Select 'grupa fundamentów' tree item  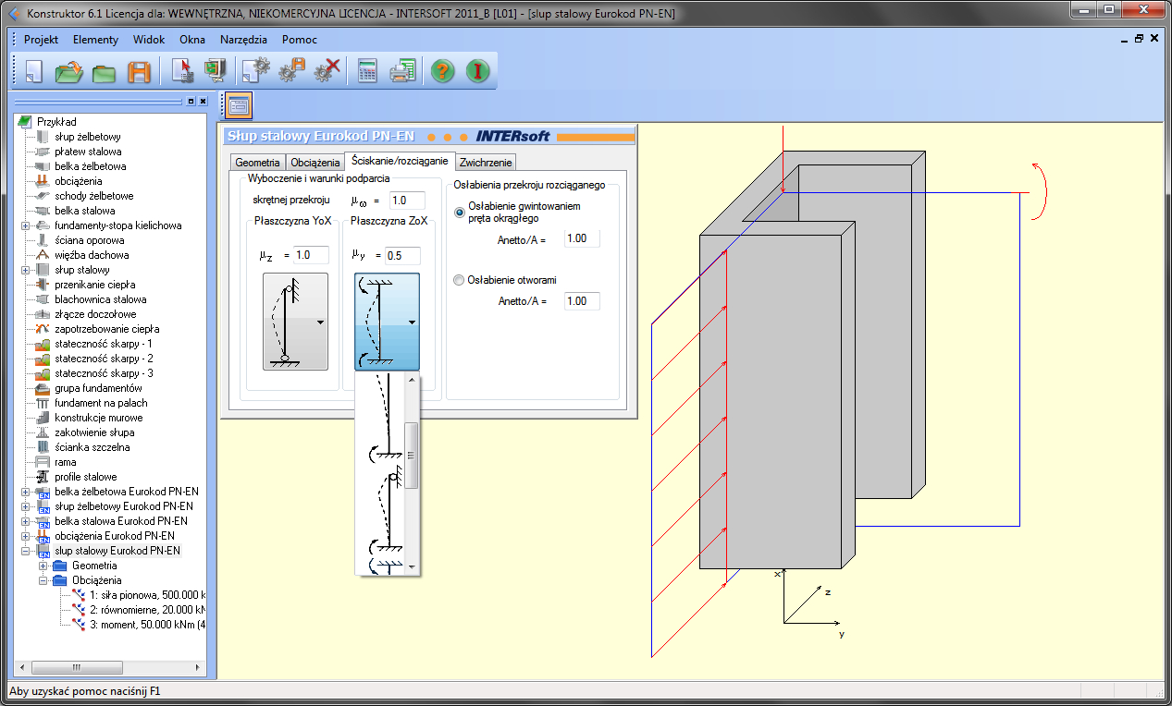[98, 388]
